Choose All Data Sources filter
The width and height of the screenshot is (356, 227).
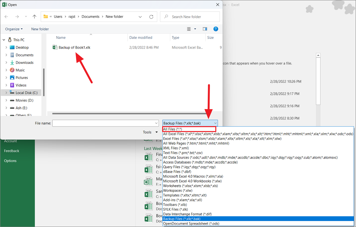tap(250, 158)
